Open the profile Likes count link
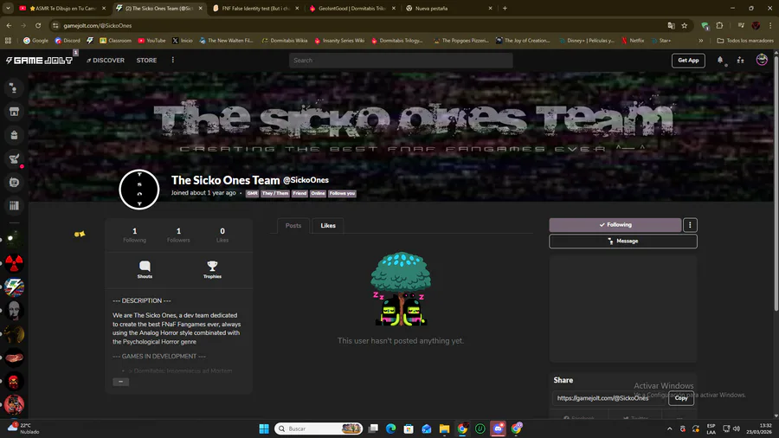Screen dimensions: 779x438 [222, 235]
